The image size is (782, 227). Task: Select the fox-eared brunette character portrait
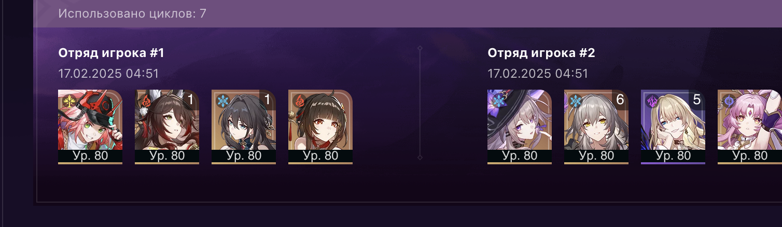(x=167, y=126)
